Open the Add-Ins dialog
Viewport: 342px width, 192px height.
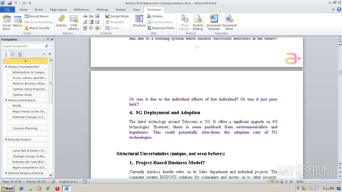click(61, 21)
